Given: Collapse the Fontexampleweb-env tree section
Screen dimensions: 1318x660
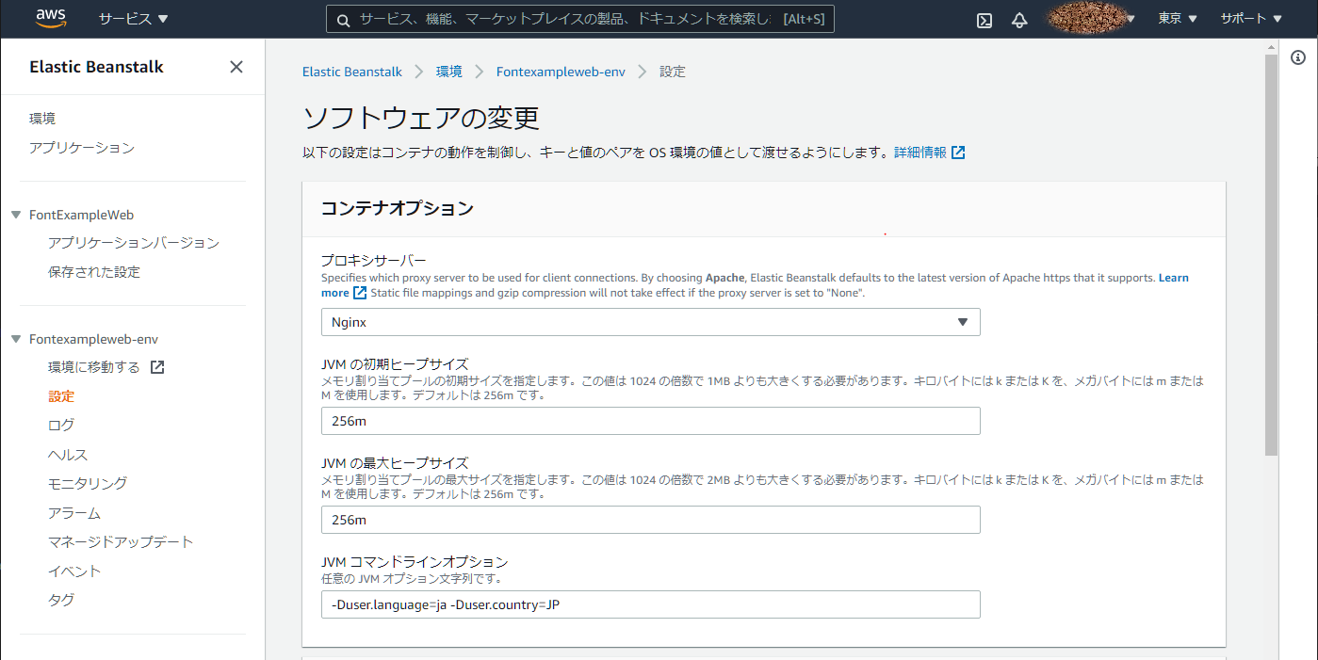Looking at the screenshot, I should (16, 338).
